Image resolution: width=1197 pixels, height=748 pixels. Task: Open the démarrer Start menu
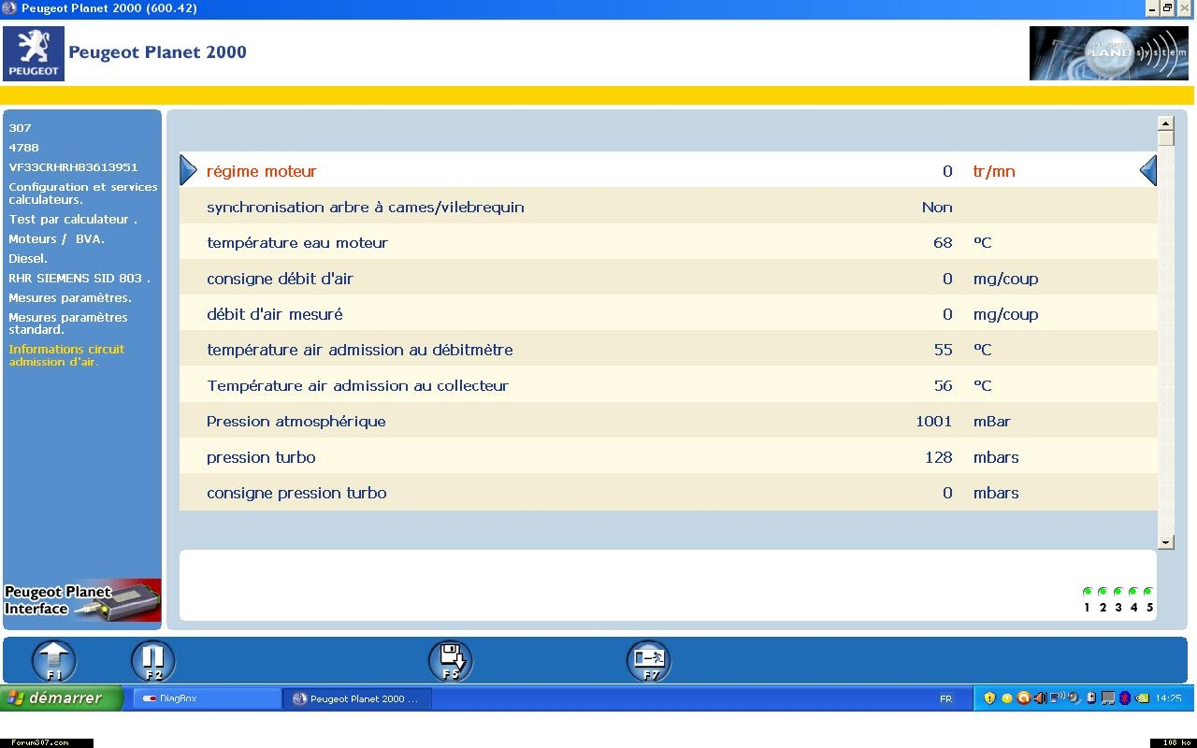click(x=62, y=698)
